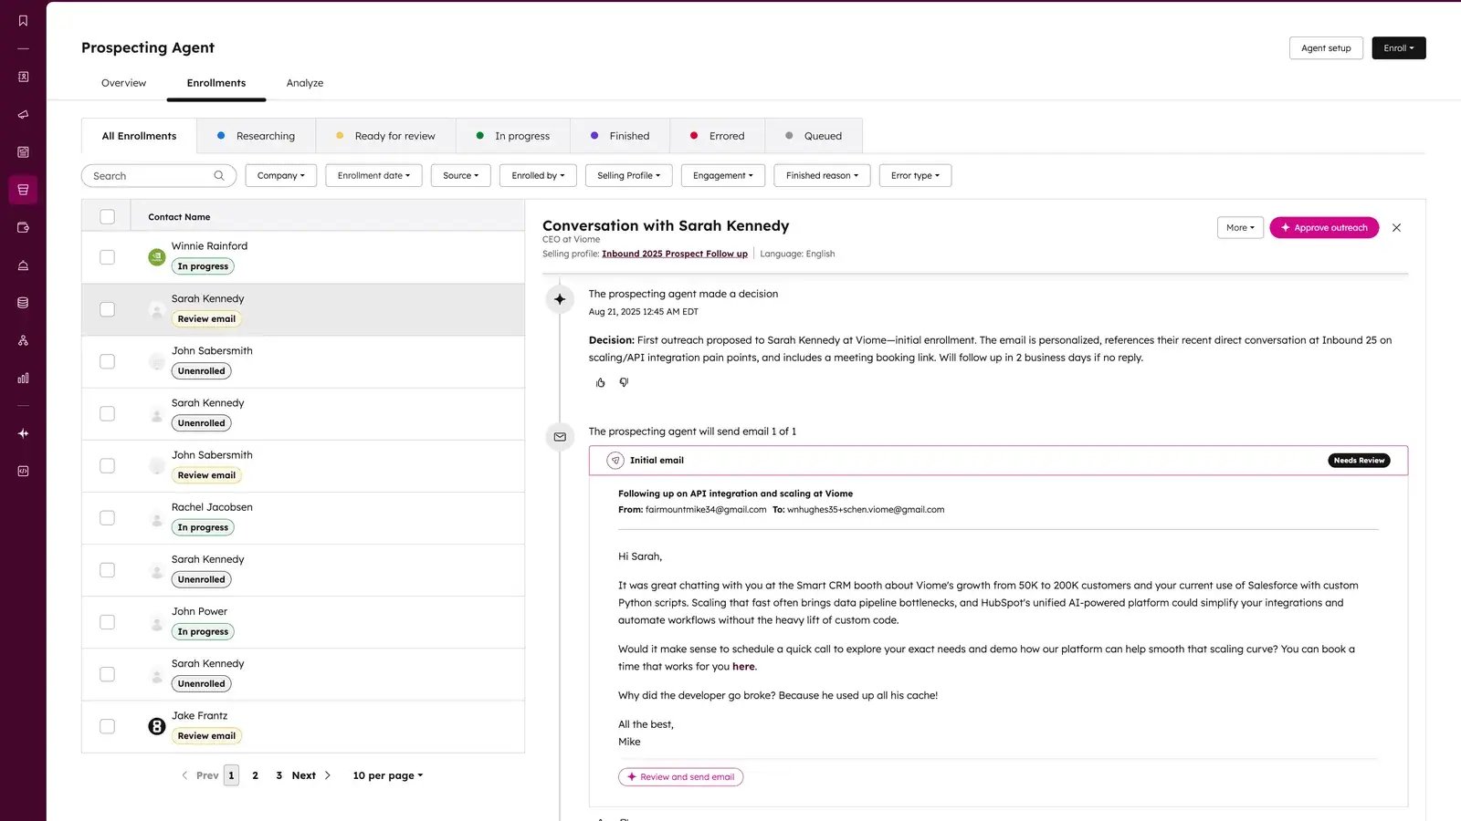Click into the Search input field
Screen dimensions: 1461x821
(x=159, y=176)
